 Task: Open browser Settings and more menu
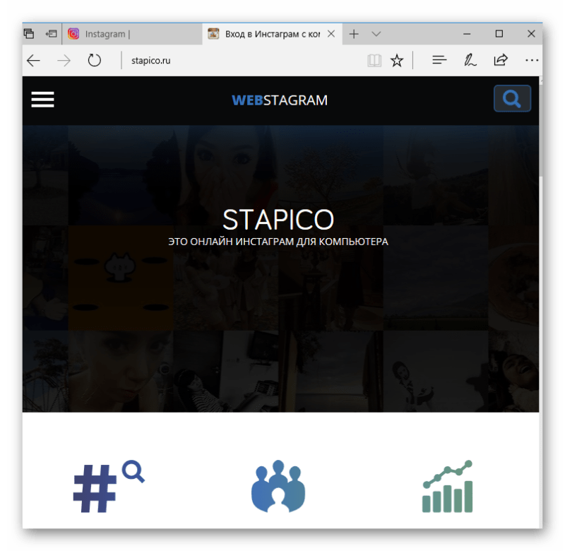tap(532, 60)
